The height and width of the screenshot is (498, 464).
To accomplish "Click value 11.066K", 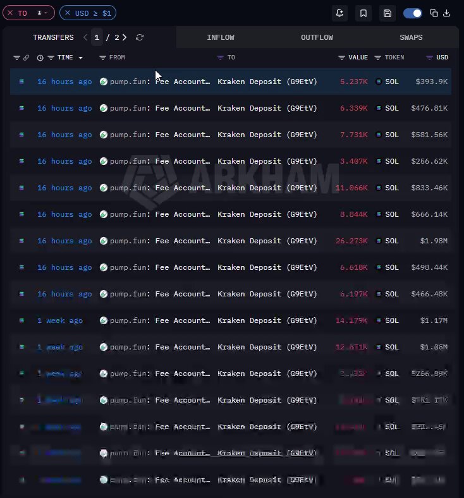I will coord(351,188).
